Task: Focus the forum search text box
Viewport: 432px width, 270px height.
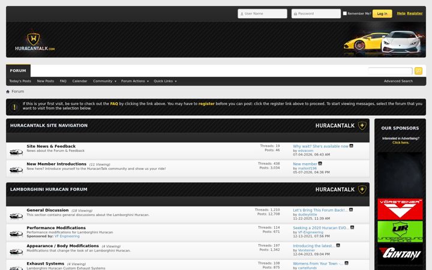Action: pos(391,71)
